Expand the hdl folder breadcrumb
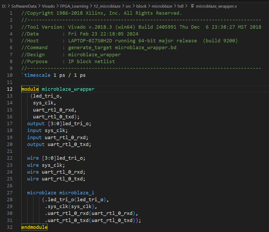 (x=180, y=6)
